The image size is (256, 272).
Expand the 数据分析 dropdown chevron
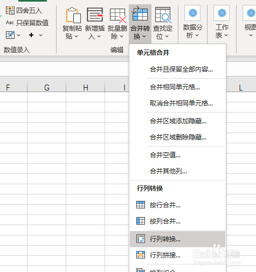197,36
